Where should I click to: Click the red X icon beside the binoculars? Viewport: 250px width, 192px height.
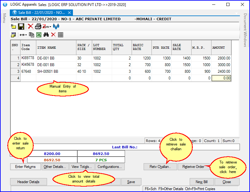click(x=53, y=35)
